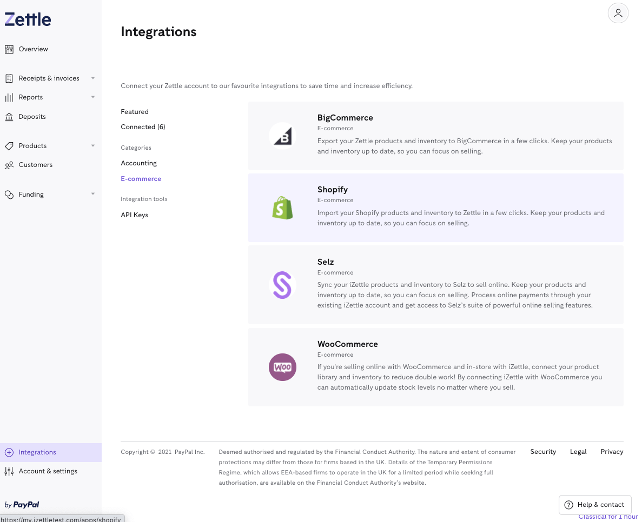Click the WooCommerce logo
Screen dimensions: 642x522
point(282,367)
